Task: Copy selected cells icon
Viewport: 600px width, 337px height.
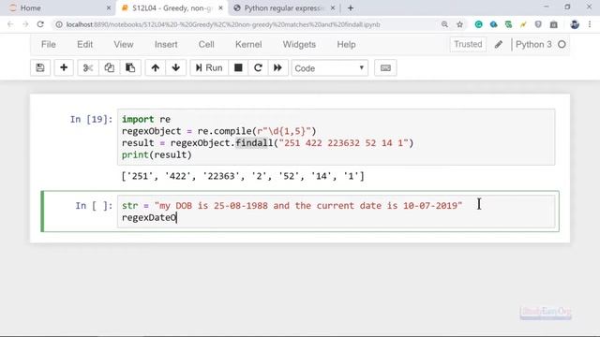Action: 109,68
